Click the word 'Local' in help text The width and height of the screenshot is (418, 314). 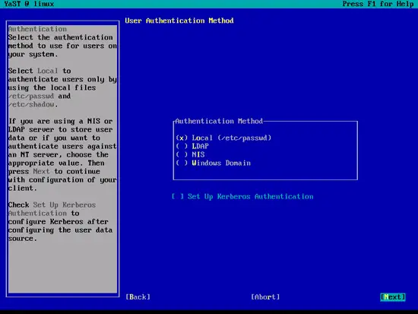click(47, 71)
